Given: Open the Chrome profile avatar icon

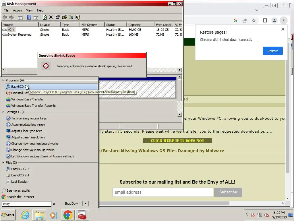Looking at the screenshot, I should (x=274, y=20).
